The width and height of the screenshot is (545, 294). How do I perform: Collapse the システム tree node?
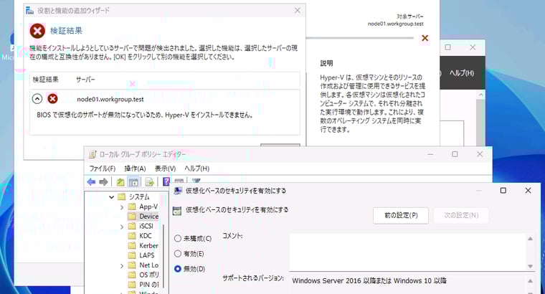[112, 197]
